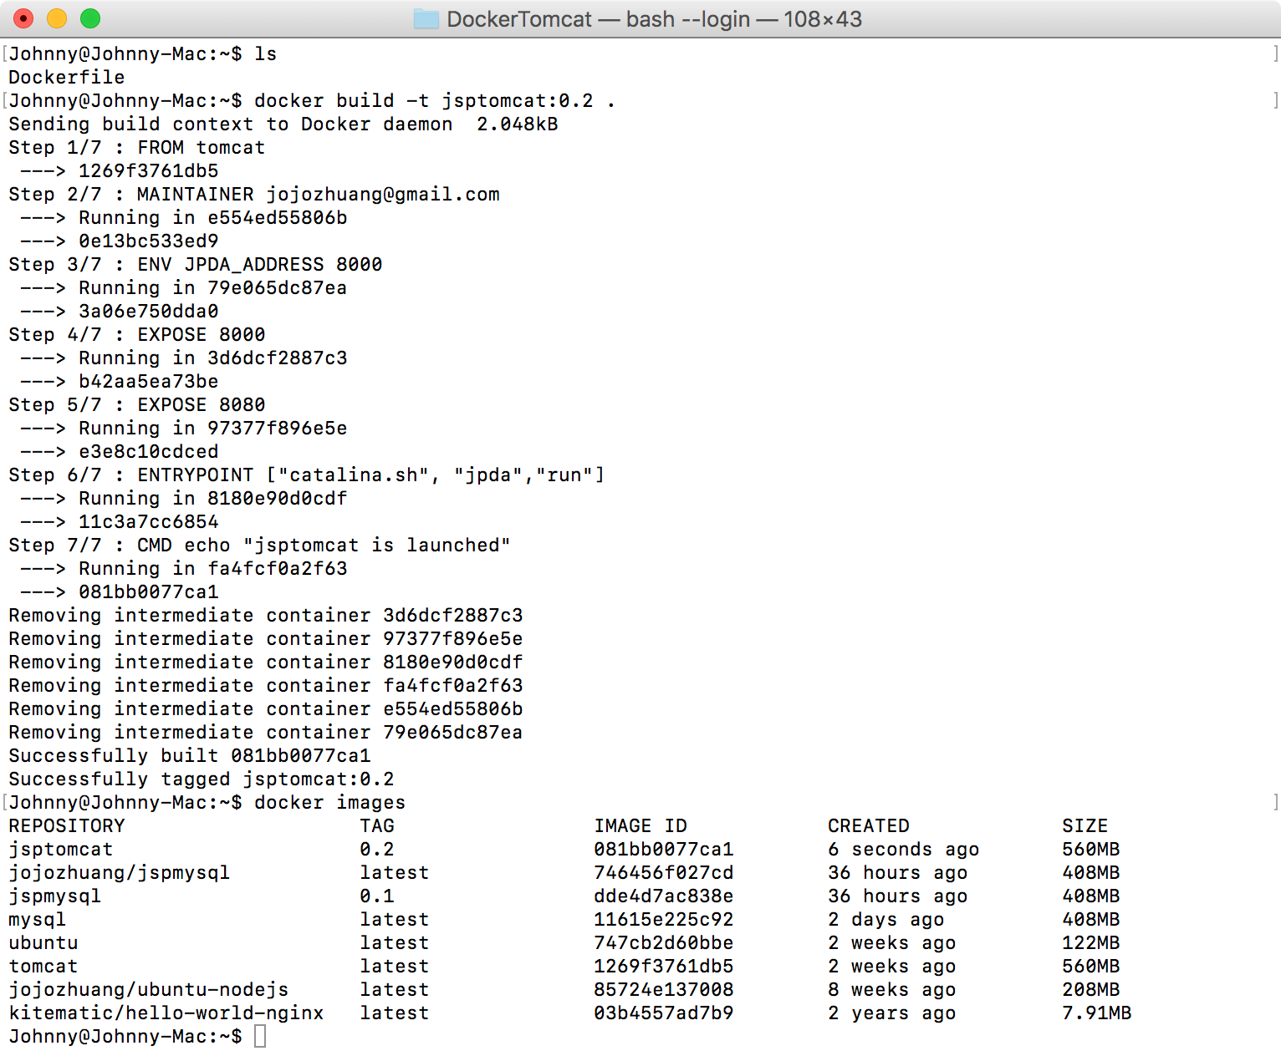Screen dimensions: 1281x1056
Task: Click the layer id '11c3a7cc6854'
Action: tap(149, 521)
